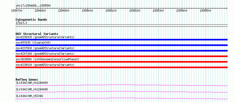Open variant esv3639690 (1000GenomesConsortiumPhase3) label

tap(48, 59)
